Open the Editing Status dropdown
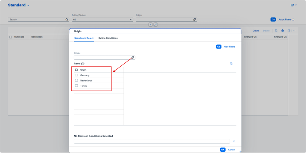The width and height of the screenshot is (306, 153). tap(102, 19)
